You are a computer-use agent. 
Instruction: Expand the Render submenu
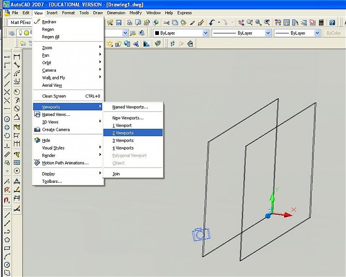coord(68,155)
